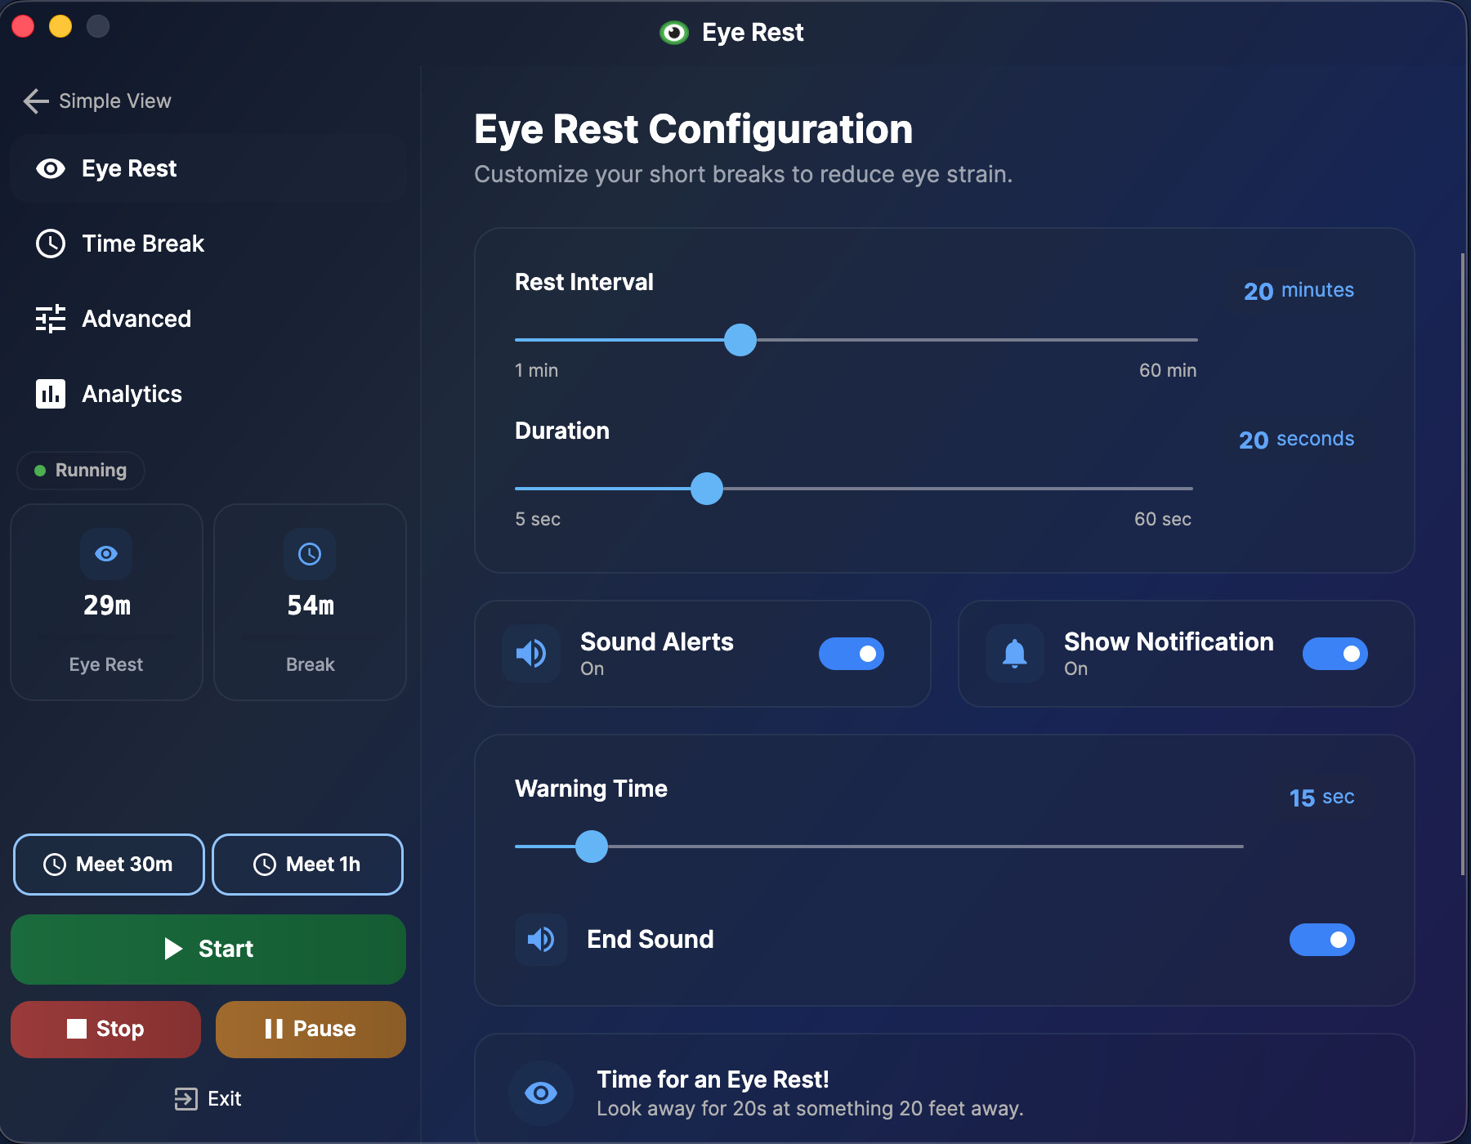Click the "20 minutes" rest interval value
Image resolution: width=1471 pixels, height=1144 pixels.
1299,291
